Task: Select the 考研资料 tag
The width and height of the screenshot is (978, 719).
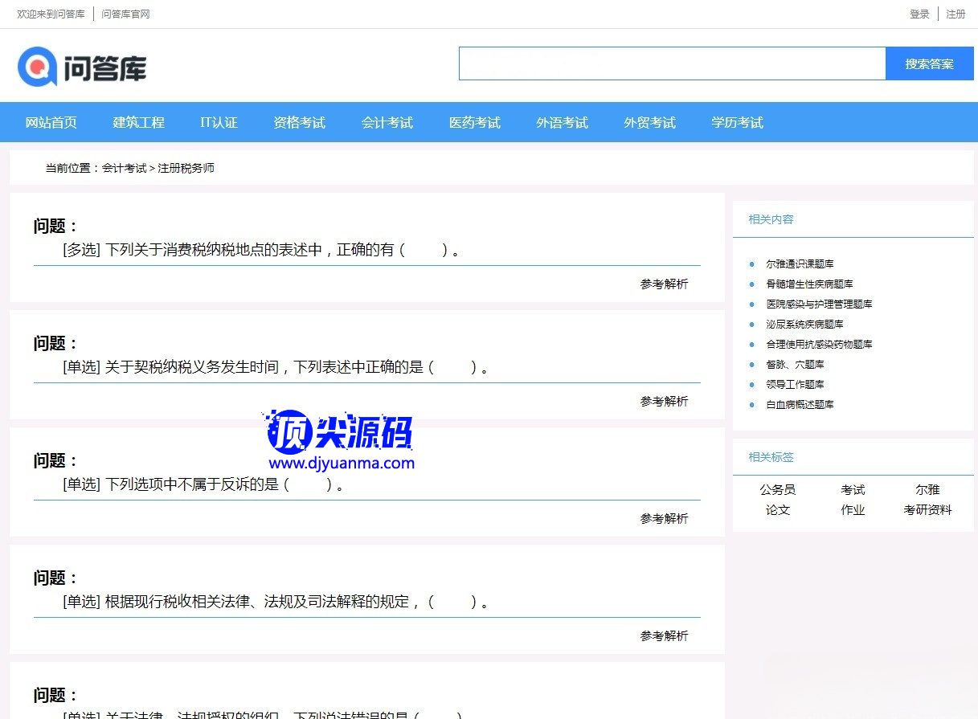Action: click(927, 510)
